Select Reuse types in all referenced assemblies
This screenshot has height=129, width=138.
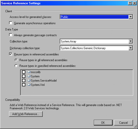16,60
